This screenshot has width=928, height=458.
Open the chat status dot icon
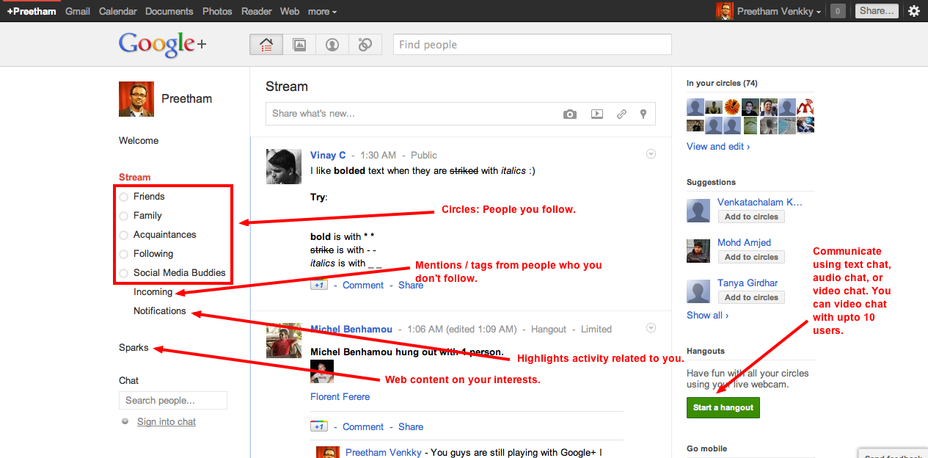[x=125, y=421]
